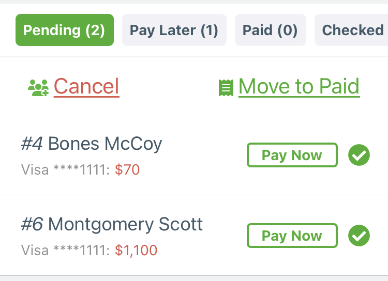The height and width of the screenshot is (281, 388).
Task: Click the red Cancel link
Action: coord(86,86)
